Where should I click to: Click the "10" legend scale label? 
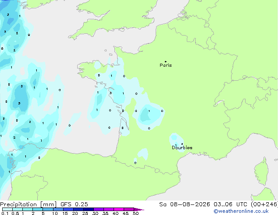(x=55, y=213)
